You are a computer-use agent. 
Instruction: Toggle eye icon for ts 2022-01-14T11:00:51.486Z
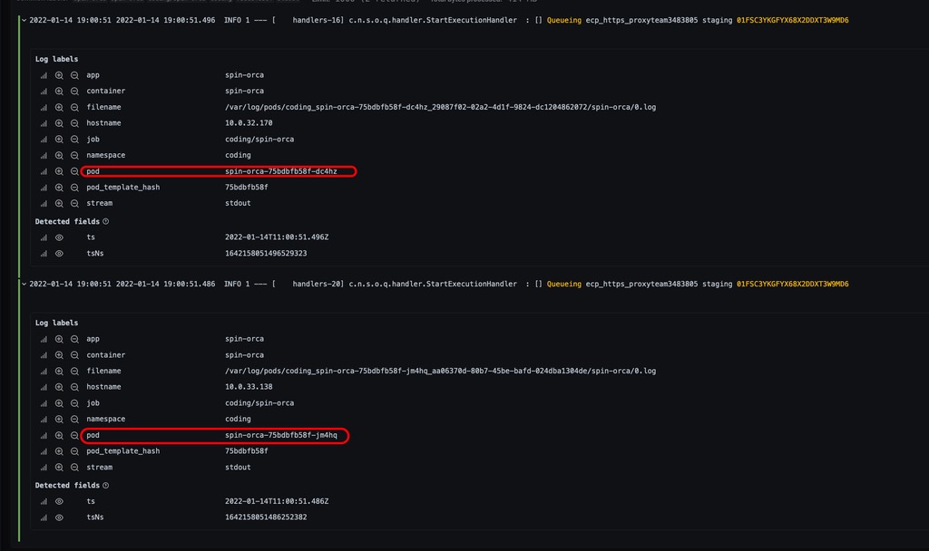coord(59,501)
